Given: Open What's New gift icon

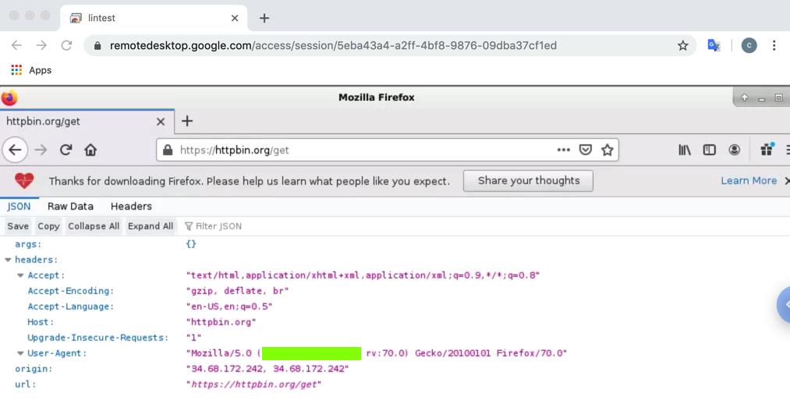Looking at the screenshot, I should click(767, 149).
